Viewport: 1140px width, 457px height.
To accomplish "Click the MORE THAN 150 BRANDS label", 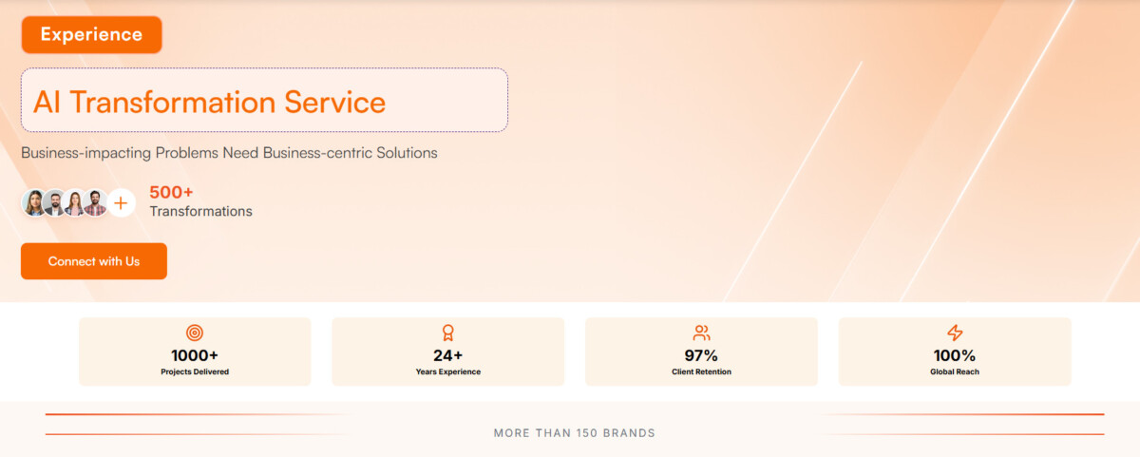I will click(x=574, y=433).
